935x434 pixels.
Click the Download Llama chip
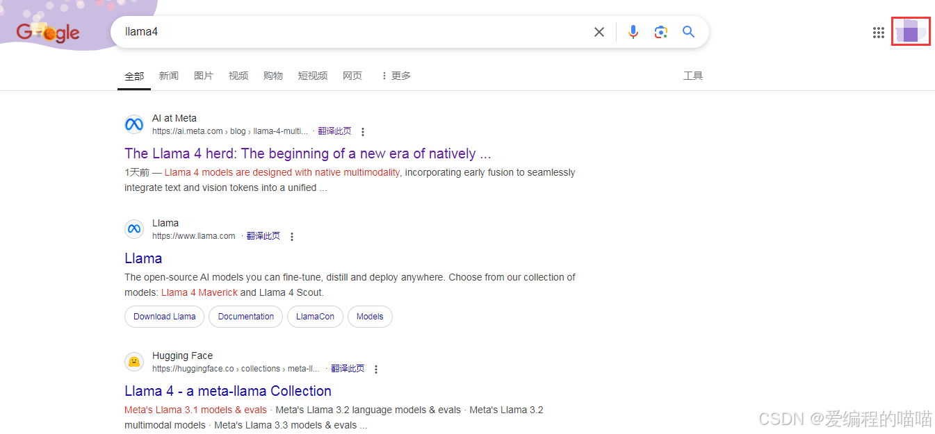[165, 317]
